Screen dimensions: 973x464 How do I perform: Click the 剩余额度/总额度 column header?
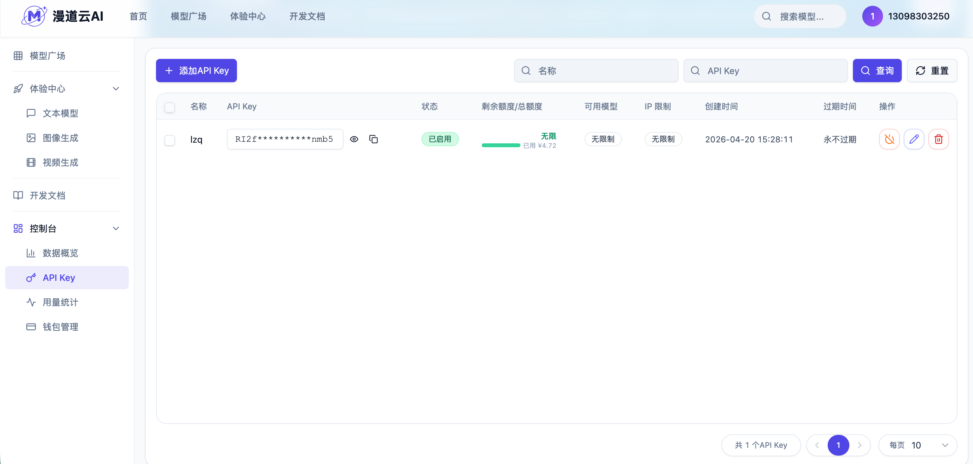512,106
